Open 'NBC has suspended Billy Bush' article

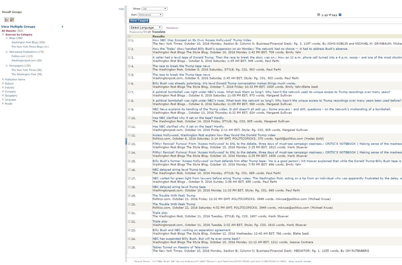point(196,239)
